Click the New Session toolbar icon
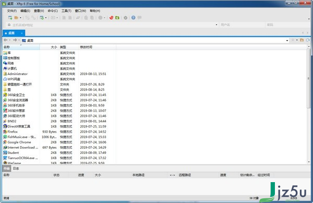The height and width of the screenshot is (203, 313). [10, 18]
